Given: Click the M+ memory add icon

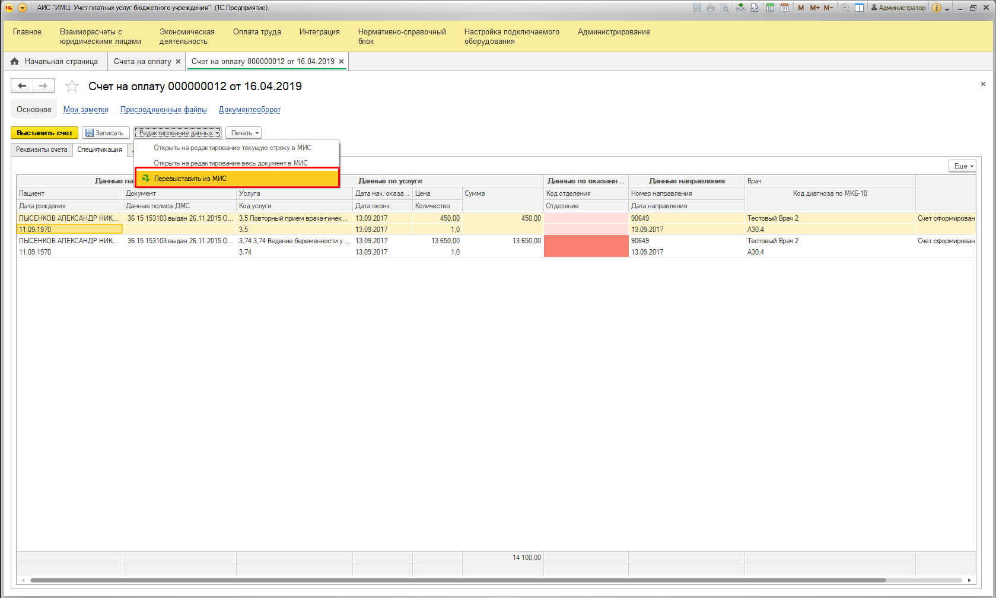Looking at the screenshot, I should coord(814,8).
